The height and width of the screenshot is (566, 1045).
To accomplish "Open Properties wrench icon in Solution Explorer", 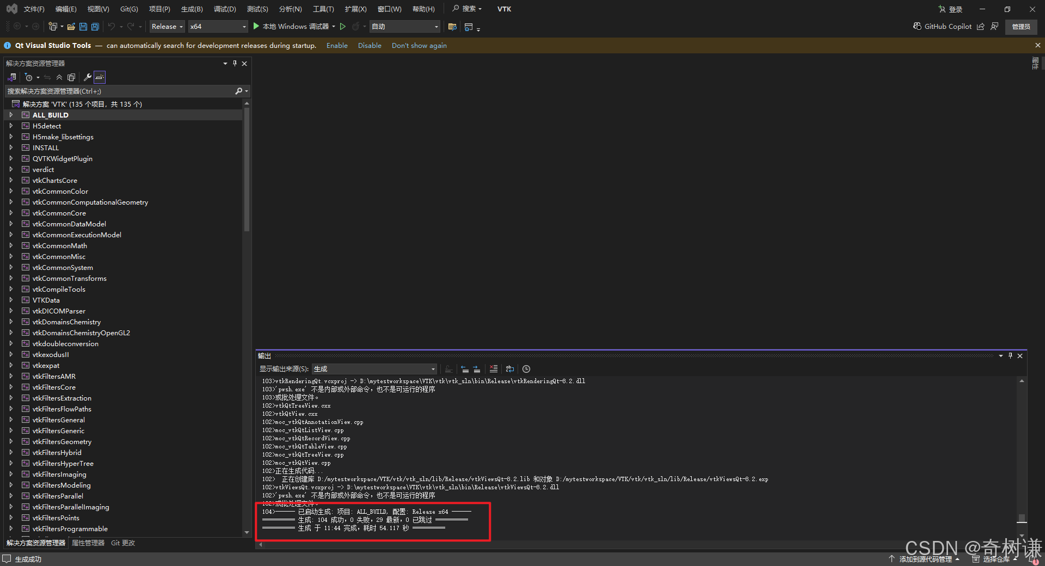I will [88, 77].
